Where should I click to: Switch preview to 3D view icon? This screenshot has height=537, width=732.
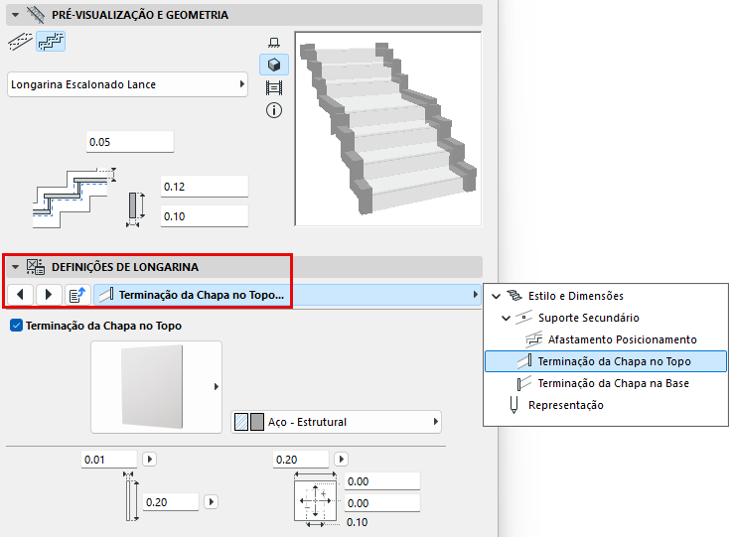click(x=274, y=65)
